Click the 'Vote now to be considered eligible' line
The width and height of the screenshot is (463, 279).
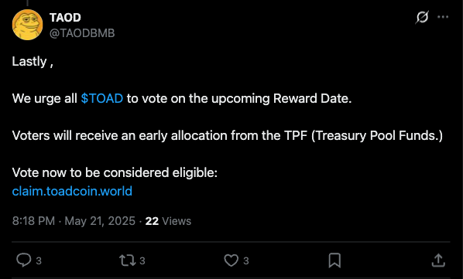coord(115,172)
